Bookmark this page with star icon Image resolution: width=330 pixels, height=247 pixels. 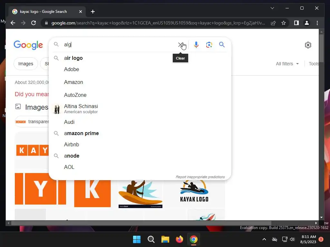[284, 23]
